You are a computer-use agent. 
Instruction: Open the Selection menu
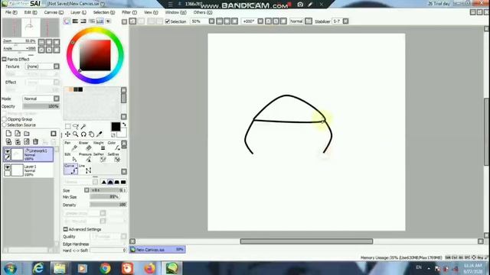104,12
